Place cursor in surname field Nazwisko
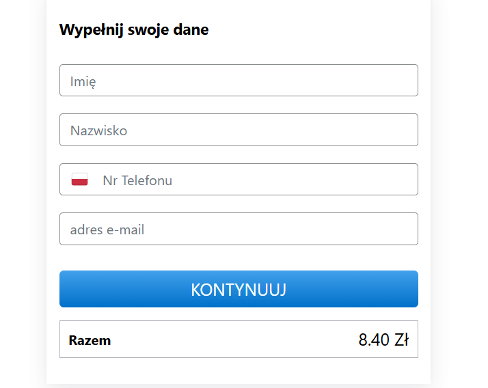 pos(239,130)
